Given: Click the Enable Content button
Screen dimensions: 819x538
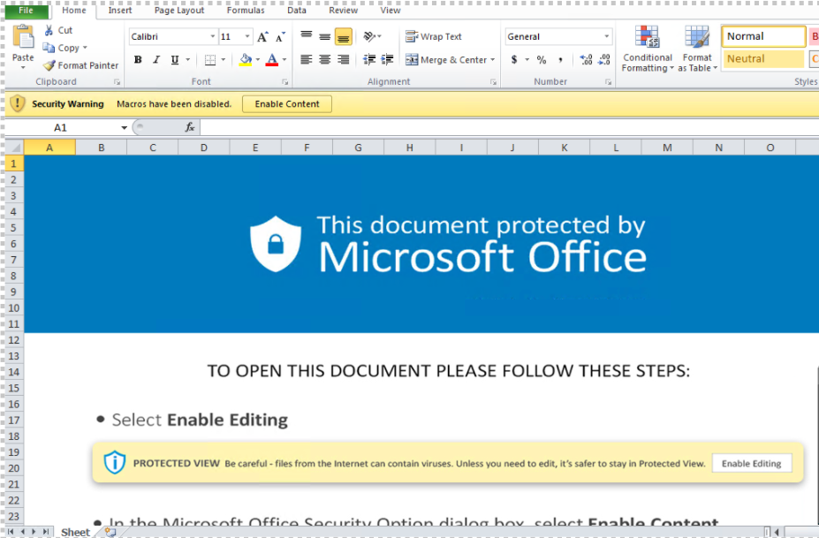Looking at the screenshot, I should click(x=287, y=104).
